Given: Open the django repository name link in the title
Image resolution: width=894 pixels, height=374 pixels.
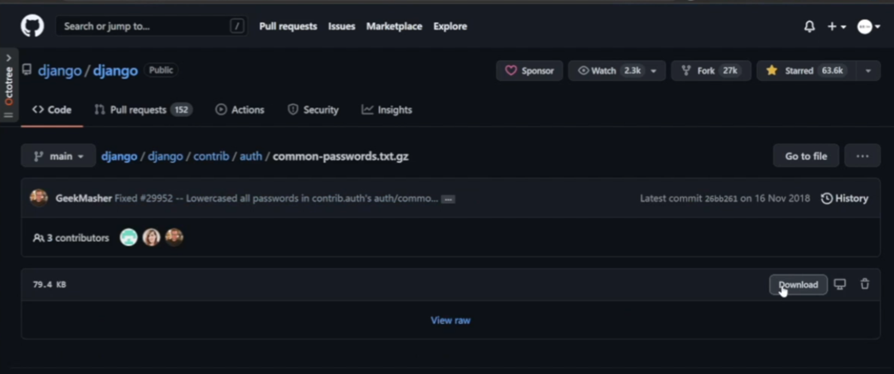Looking at the screenshot, I should (115, 71).
